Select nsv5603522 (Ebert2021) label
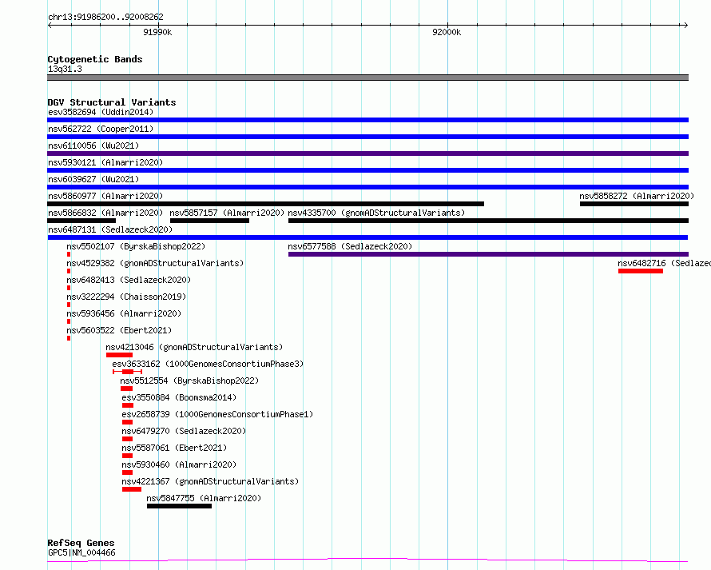 click(119, 330)
